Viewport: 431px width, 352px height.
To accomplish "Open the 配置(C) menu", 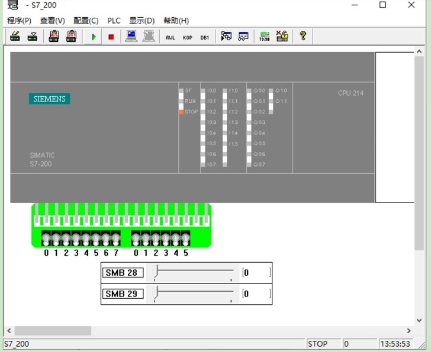I will (x=86, y=21).
